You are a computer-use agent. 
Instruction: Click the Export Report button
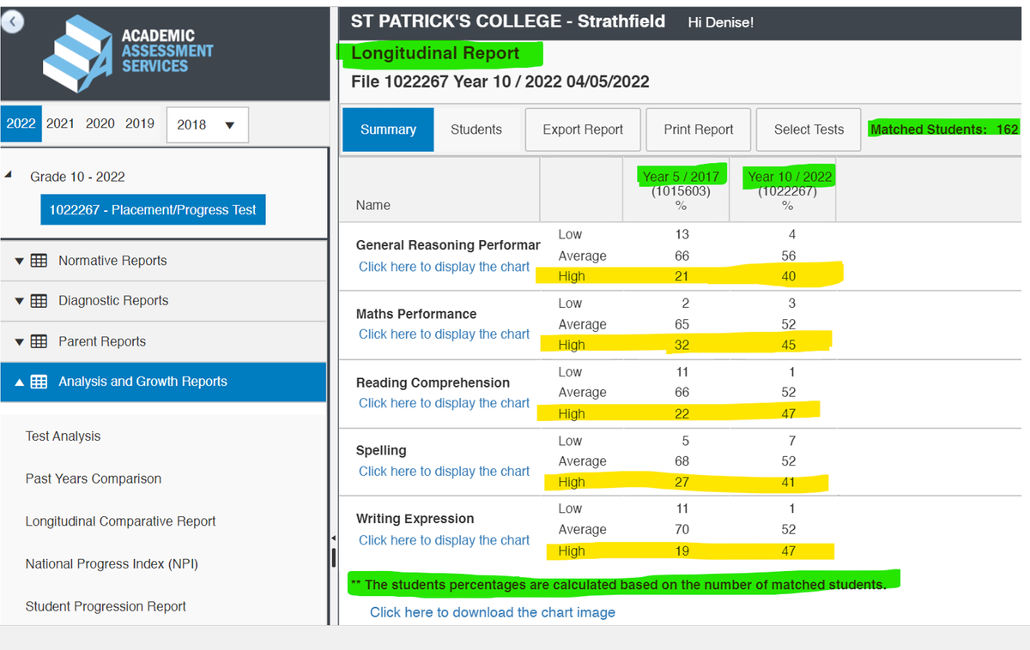[x=583, y=129]
